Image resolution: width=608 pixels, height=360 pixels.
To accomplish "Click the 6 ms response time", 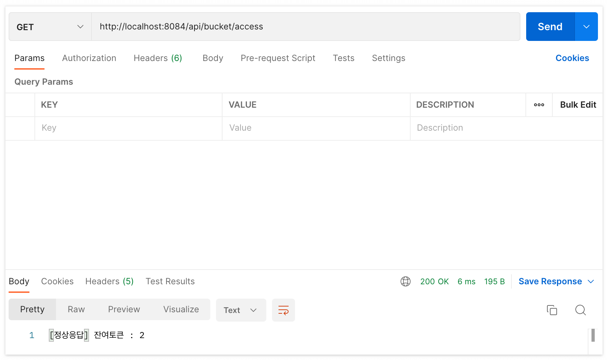I will click(466, 281).
